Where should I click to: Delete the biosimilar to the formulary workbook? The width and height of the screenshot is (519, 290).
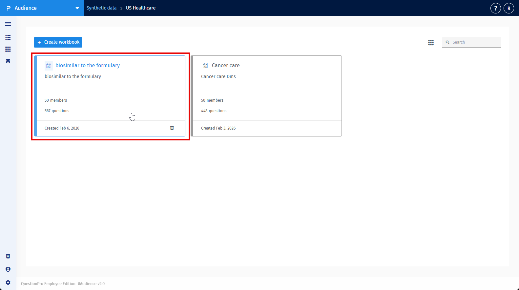point(172,128)
